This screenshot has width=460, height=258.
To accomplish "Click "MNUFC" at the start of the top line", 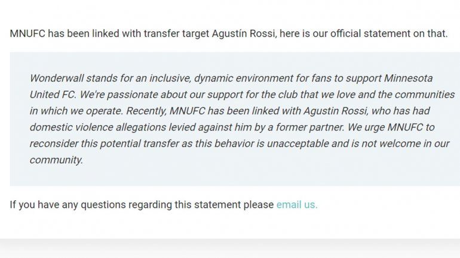I will pyautogui.click(x=27, y=33).
